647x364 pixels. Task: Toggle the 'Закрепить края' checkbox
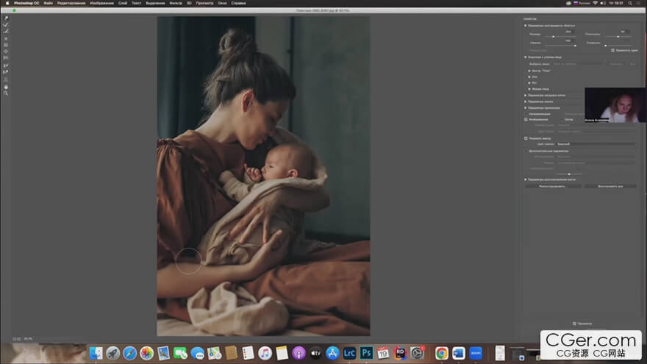(613, 50)
